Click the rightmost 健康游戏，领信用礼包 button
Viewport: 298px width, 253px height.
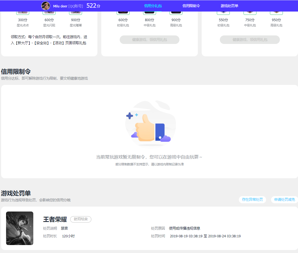[250, 40]
